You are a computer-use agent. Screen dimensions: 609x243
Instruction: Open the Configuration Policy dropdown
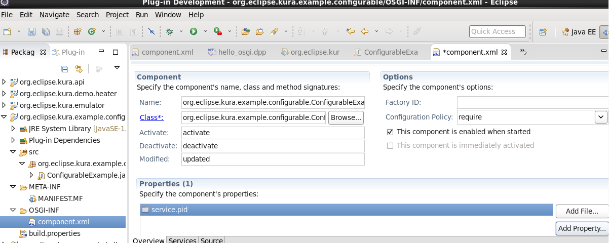point(600,117)
